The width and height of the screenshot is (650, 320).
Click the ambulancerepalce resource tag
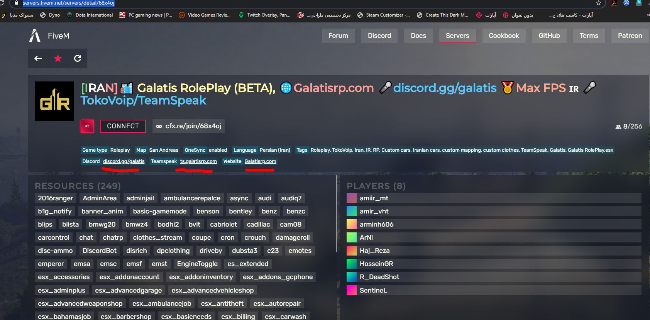pos(192,198)
